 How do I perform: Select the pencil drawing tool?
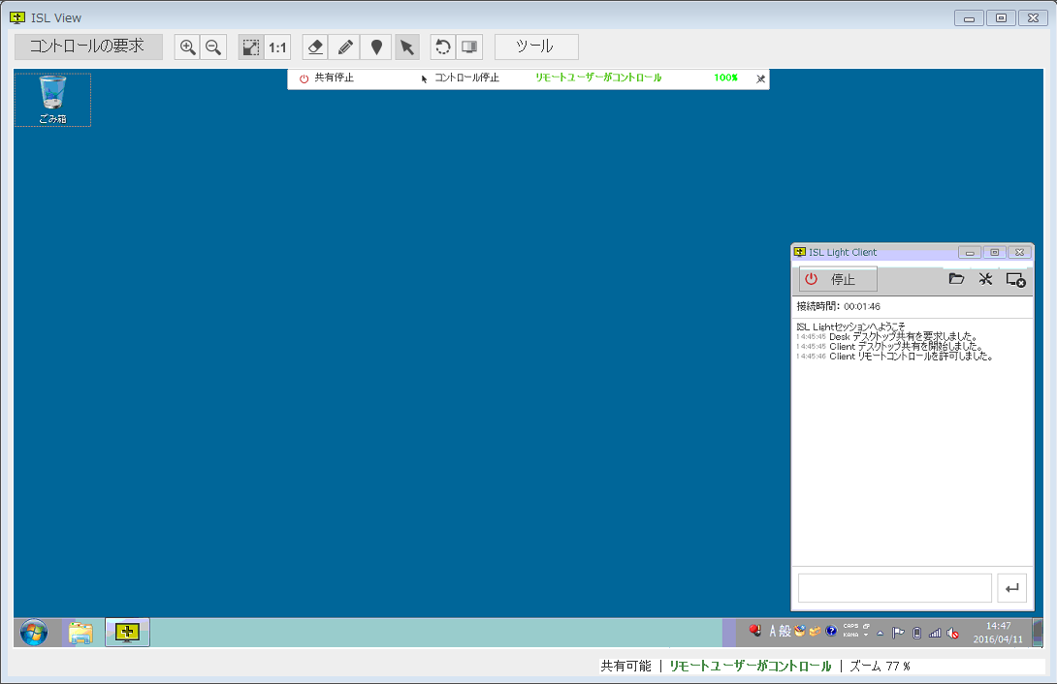[345, 47]
